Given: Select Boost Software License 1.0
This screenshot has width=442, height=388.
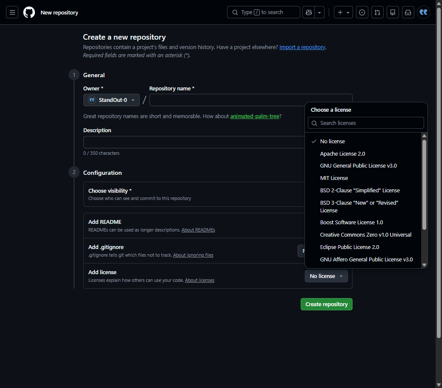Looking at the screenshot, I should [x=363, y=223].
